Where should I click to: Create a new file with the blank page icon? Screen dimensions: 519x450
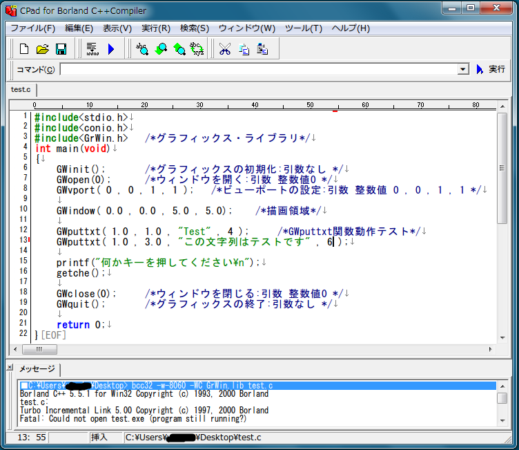[24, 49]
